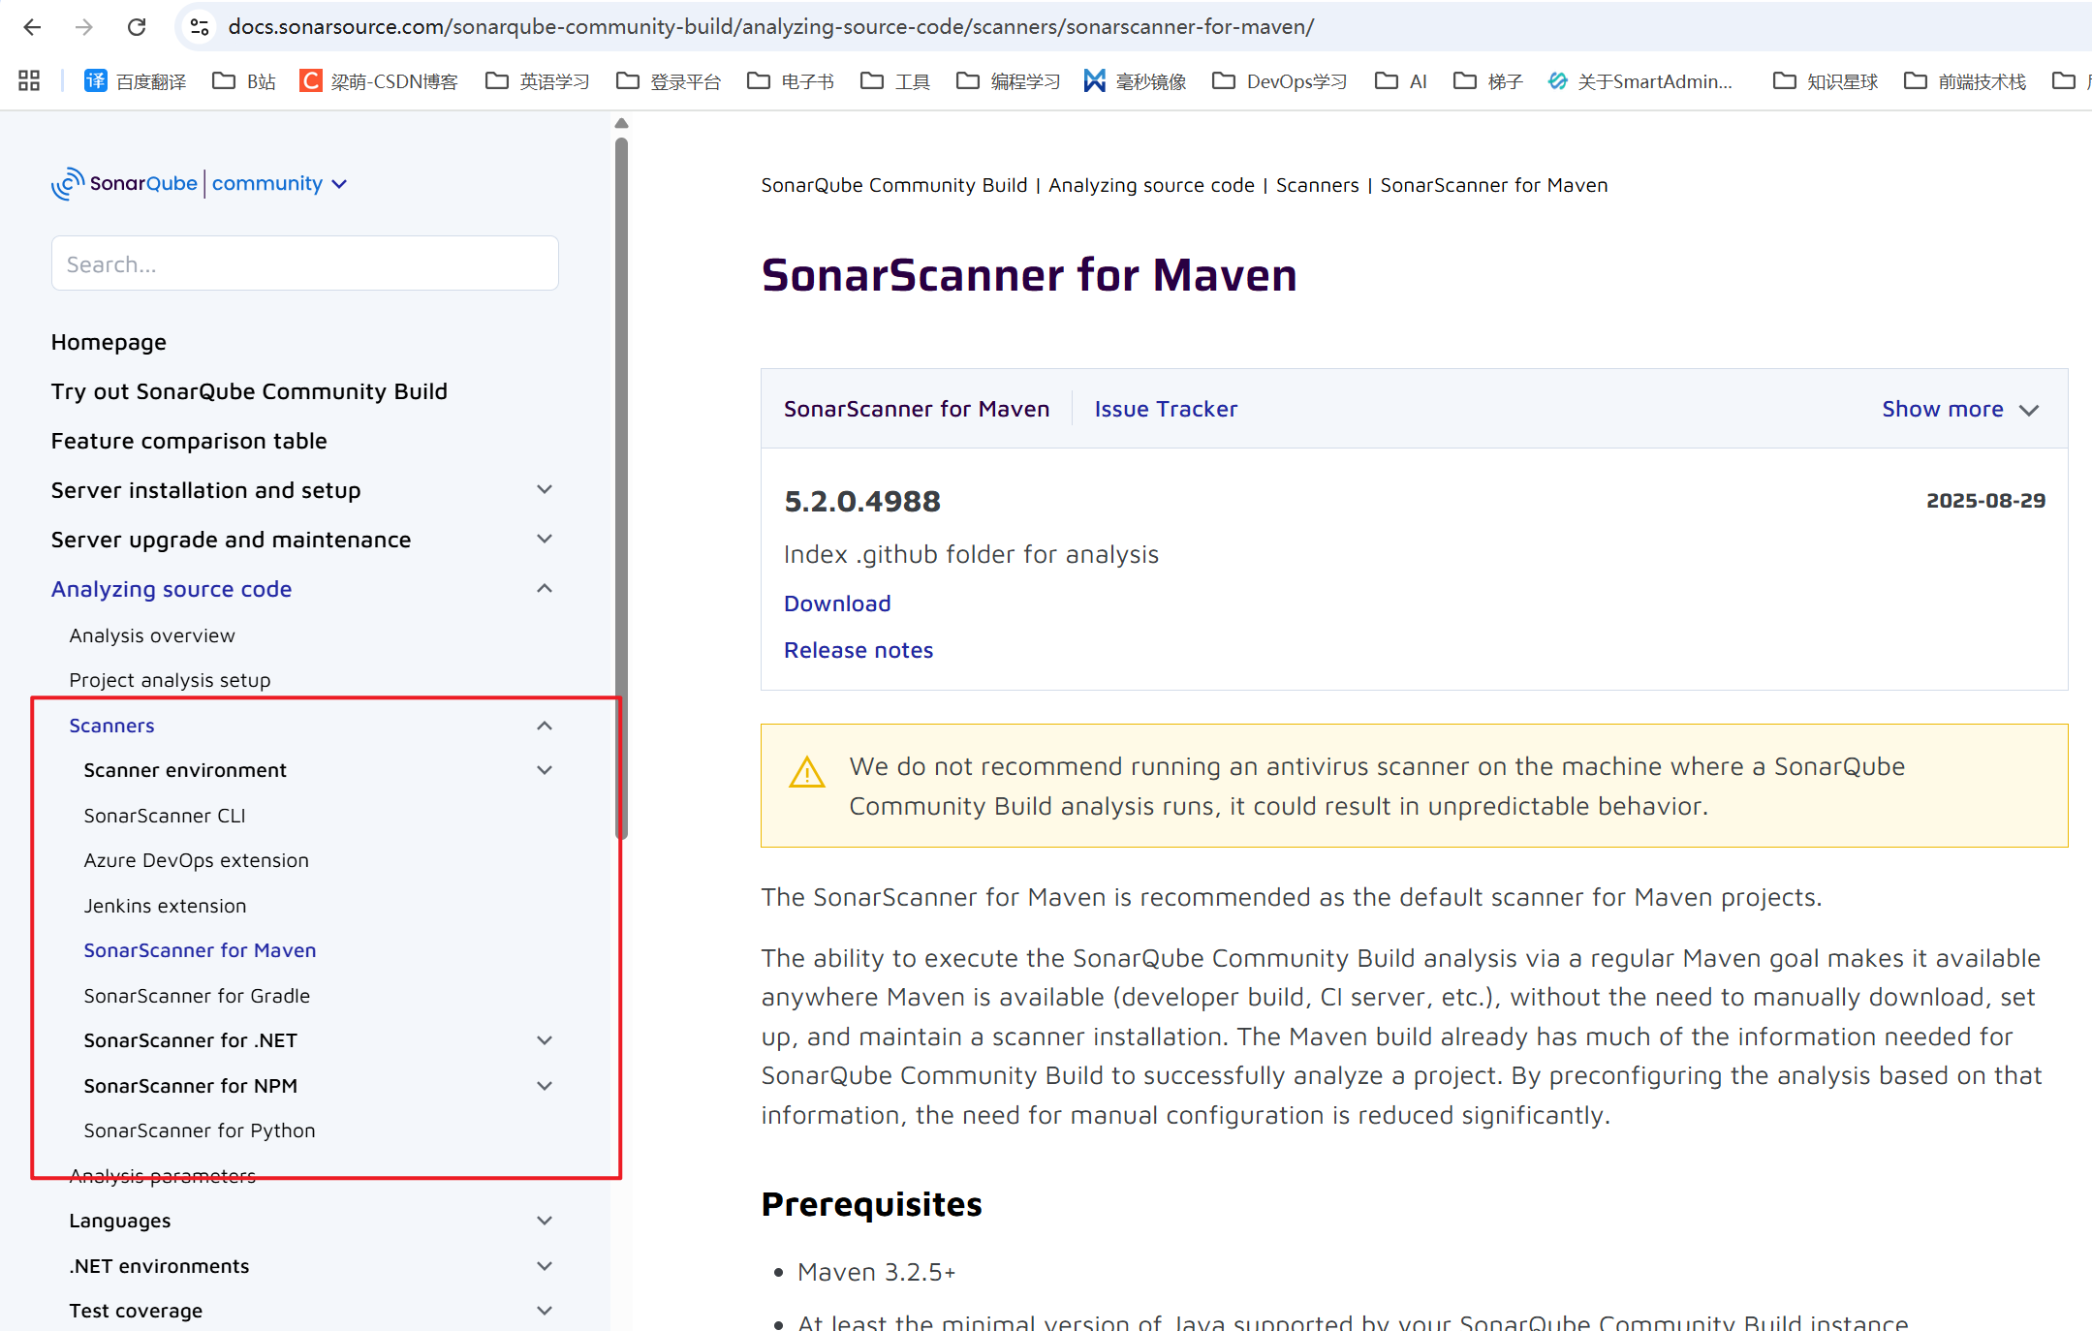Expand .NET environments chevron

[545, 1266]
